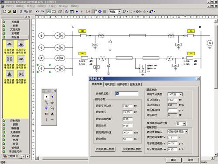Click the generator name input field
The width and height of the screenshot is (218, 164).
click(126, 94)
